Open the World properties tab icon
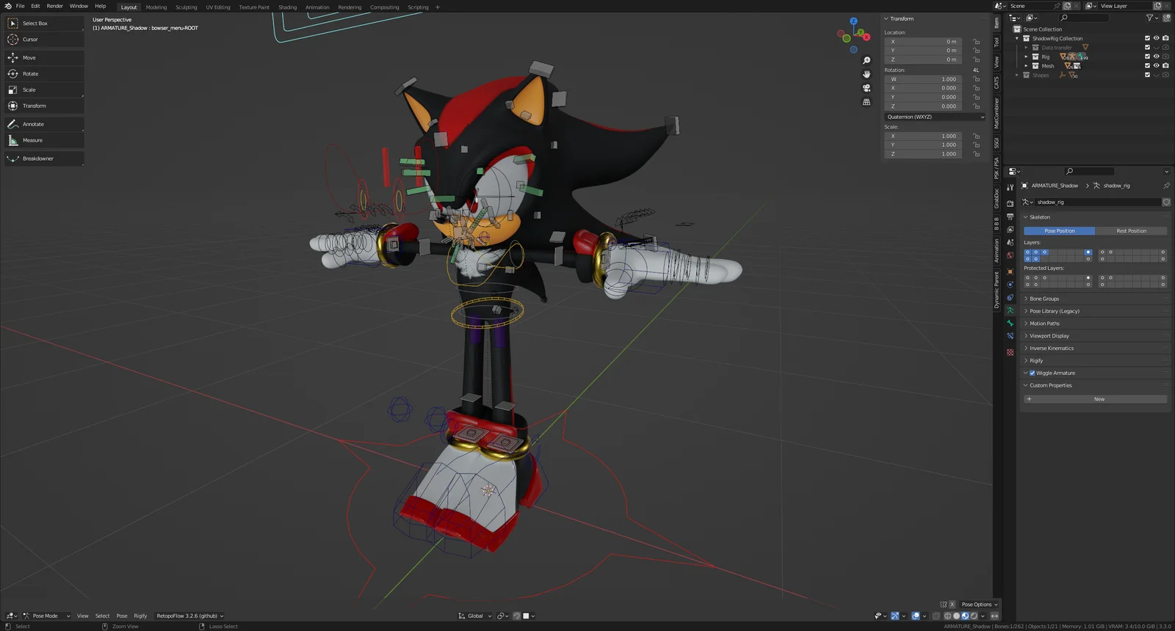The image size is (1175, 631). 1010,255
